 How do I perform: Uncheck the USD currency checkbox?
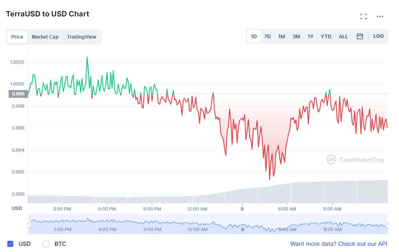click(x=10, y=244)
